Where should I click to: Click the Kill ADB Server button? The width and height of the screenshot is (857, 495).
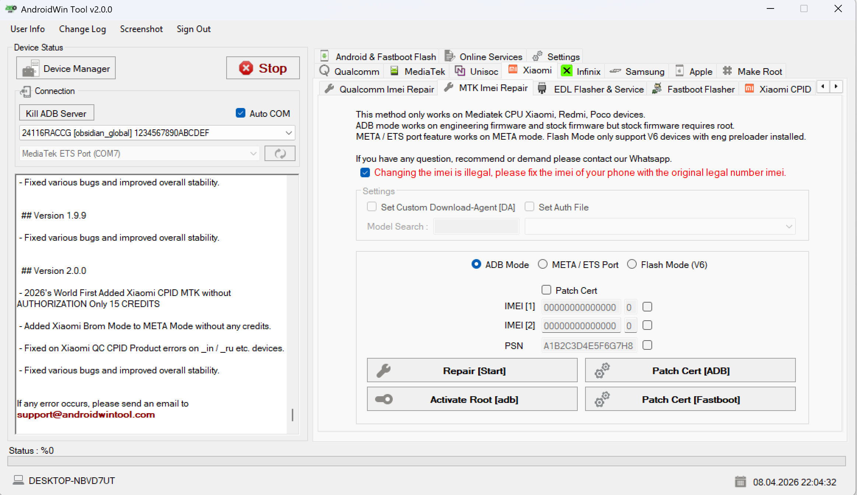coord(56,113)
